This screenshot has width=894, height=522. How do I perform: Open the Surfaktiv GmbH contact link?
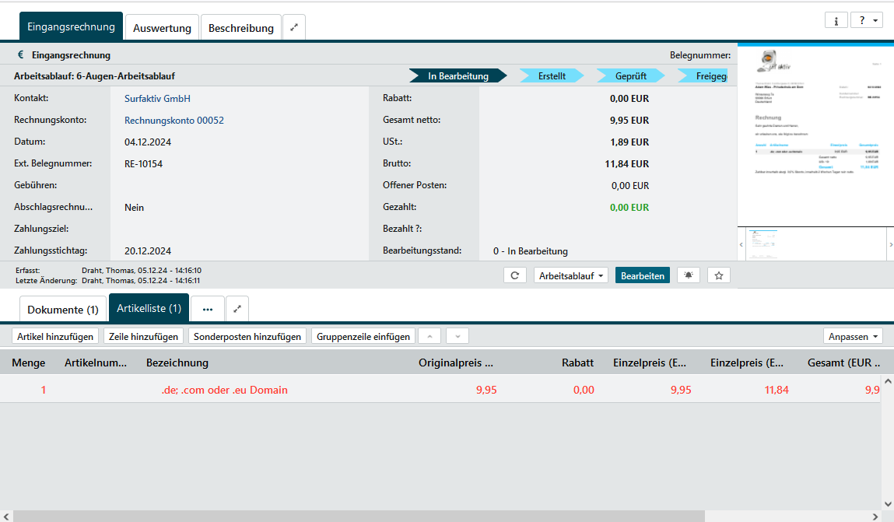[x=157, y=99]
